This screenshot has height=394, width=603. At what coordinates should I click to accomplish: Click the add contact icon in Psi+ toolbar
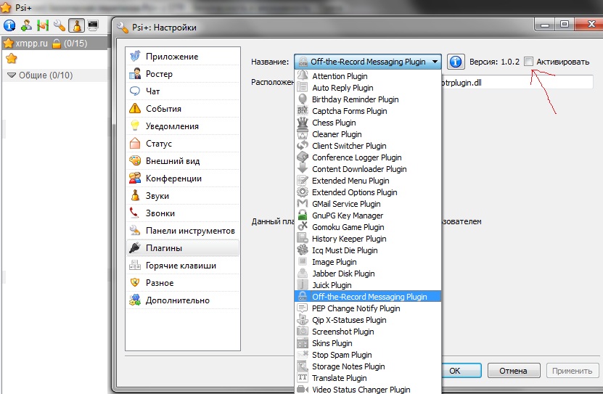click(x=26, y=25)
